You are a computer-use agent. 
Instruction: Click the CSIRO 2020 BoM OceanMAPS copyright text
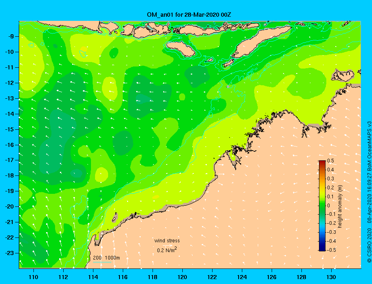(369, 192)
